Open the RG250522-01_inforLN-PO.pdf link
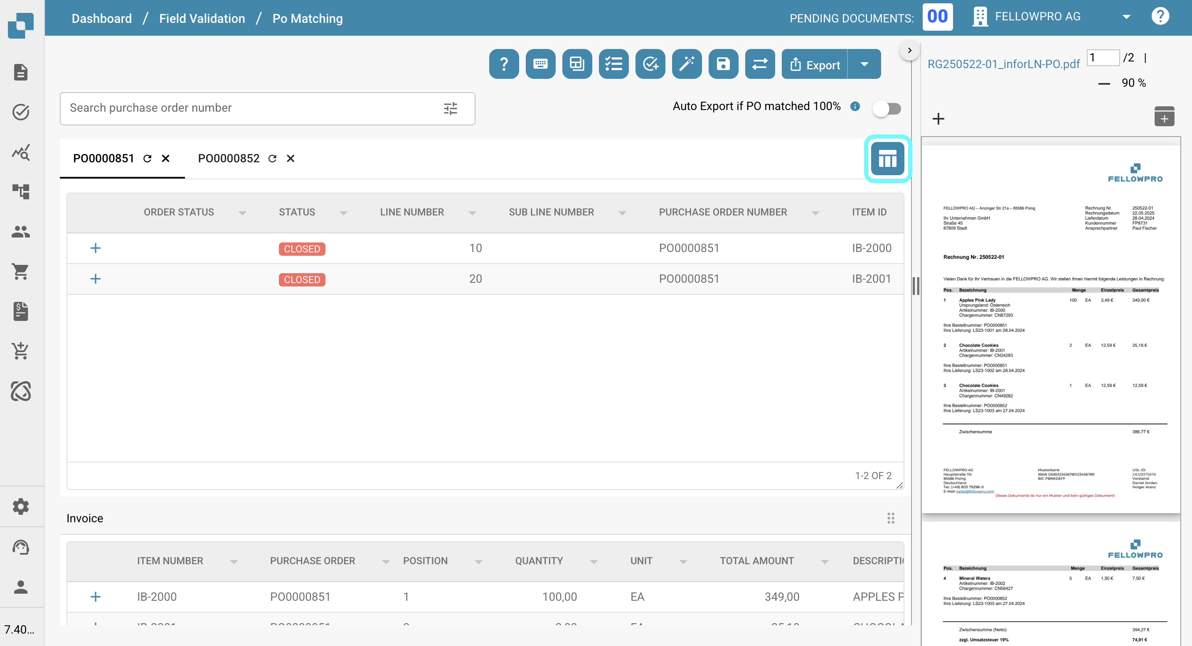 point(1003,64)
